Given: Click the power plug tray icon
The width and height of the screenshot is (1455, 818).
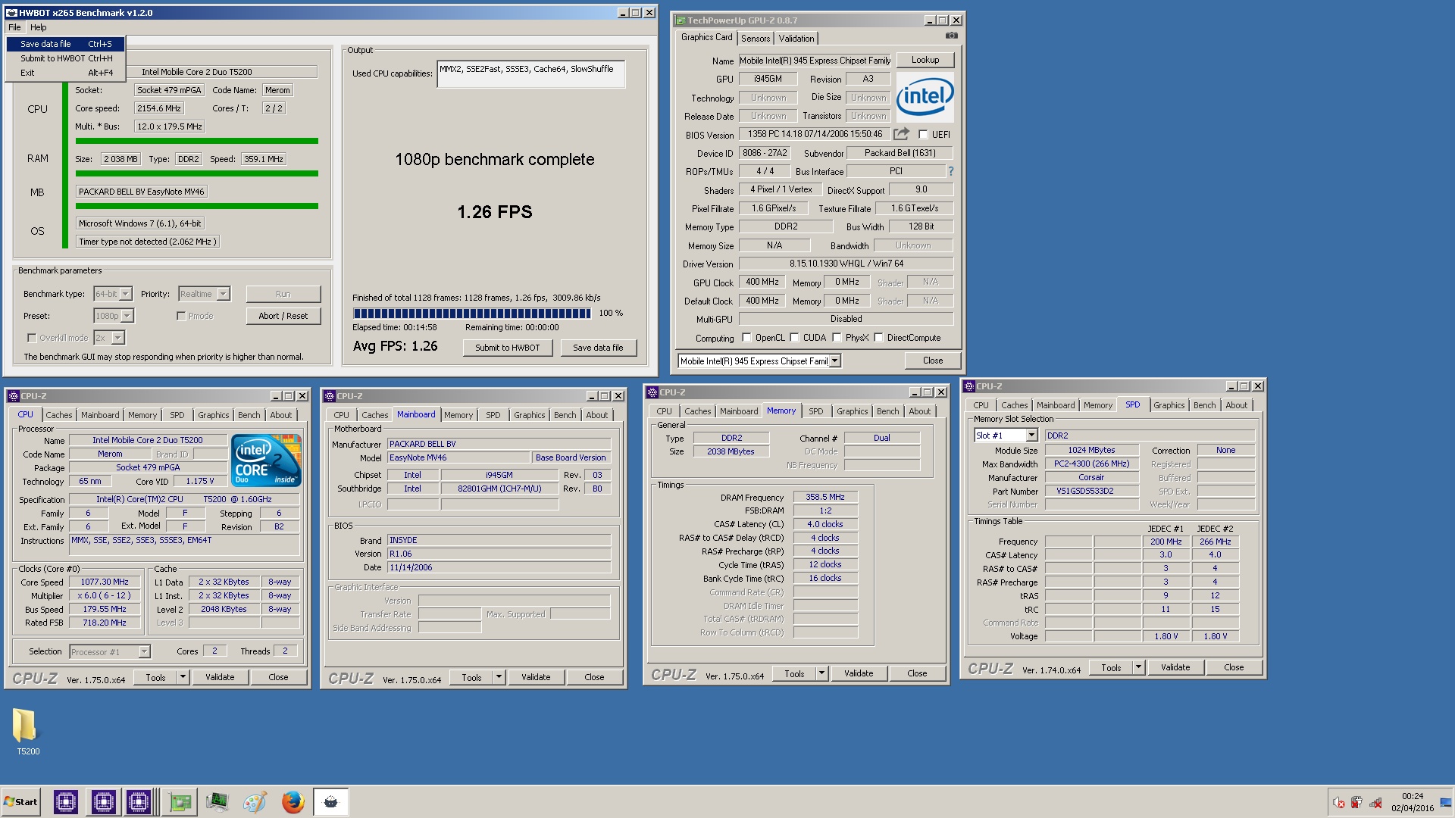Looking at the screenshot, I should (1356, 803).
